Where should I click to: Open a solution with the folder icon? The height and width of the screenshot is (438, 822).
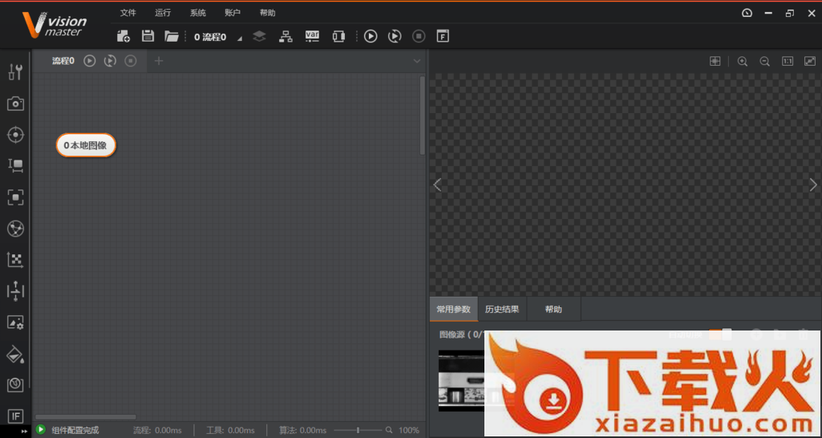click(172, 36)
